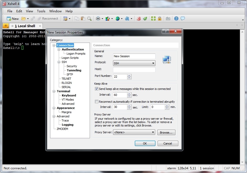Collapse the Authentication tree node
Image resolution: width=247 pixels, height=173 pixels.
[x=59, y=49]
